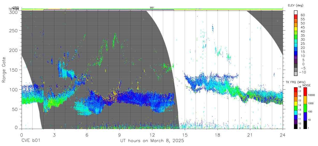
Task: Click the green segment of the NOISE color bar
Action: (305, 108)
